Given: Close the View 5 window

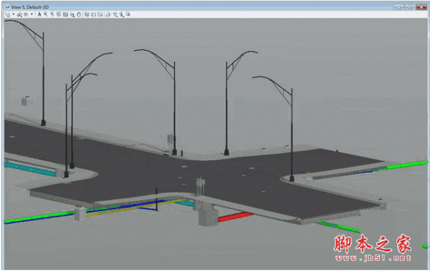Looking at the screenshot, I should point(421,7).
